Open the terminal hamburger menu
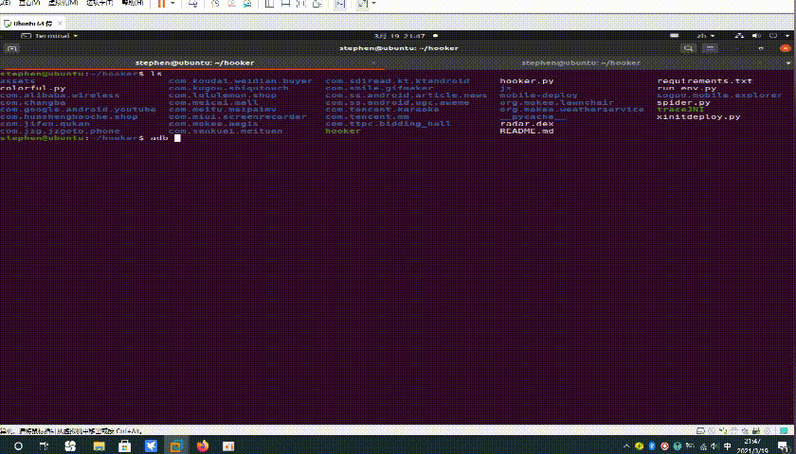The height and width of the screenshot is (454, 796). 711,48
